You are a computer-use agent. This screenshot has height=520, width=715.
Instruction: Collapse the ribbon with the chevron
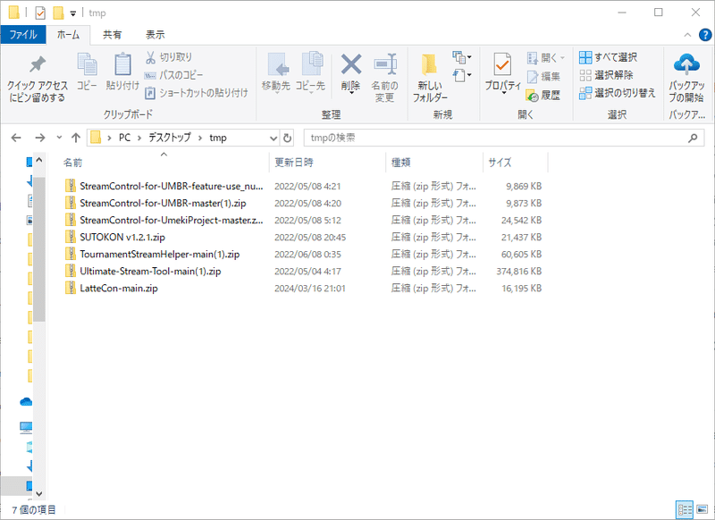click(687, 35)
